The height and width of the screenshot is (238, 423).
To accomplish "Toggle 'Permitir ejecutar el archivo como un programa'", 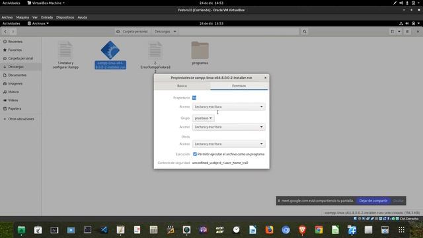I will [x=195, y=154].
